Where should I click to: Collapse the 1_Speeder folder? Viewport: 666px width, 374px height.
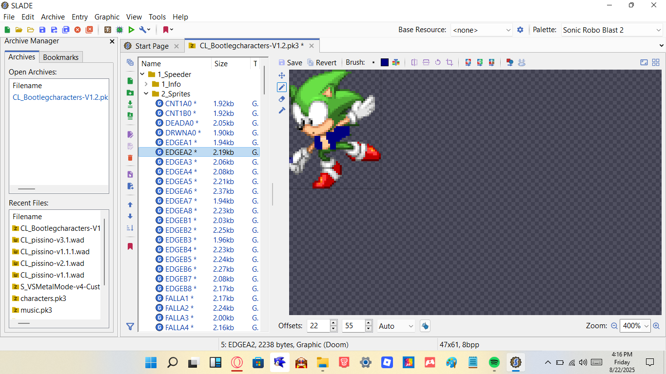pos(142,75)
